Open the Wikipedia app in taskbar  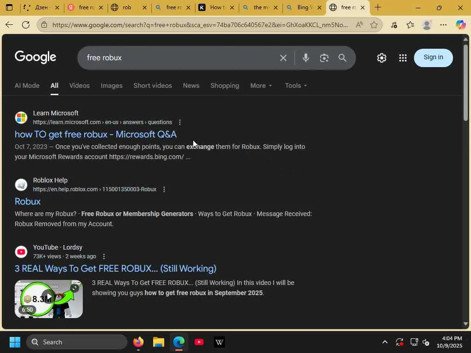[x=219, y=342]
